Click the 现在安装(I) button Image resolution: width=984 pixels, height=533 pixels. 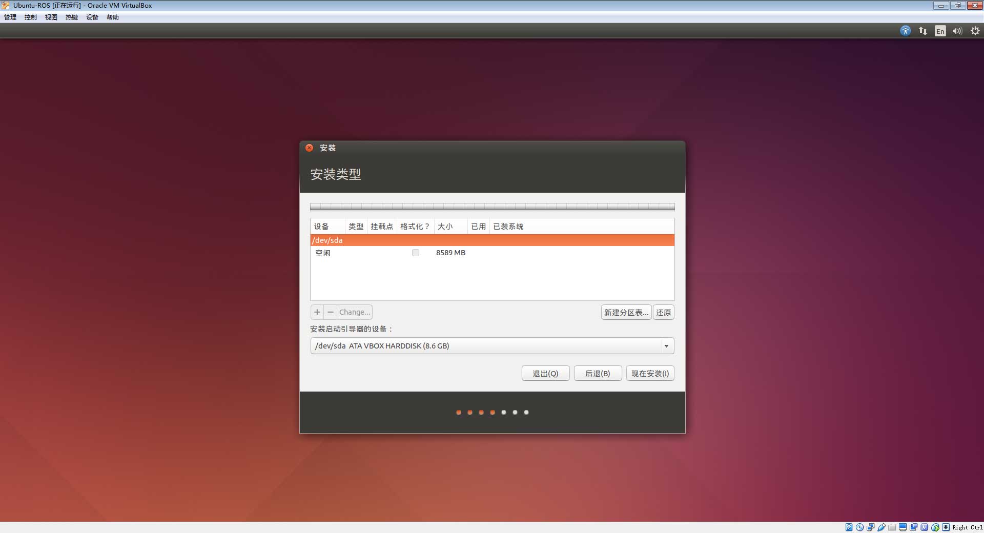[650, 374]
